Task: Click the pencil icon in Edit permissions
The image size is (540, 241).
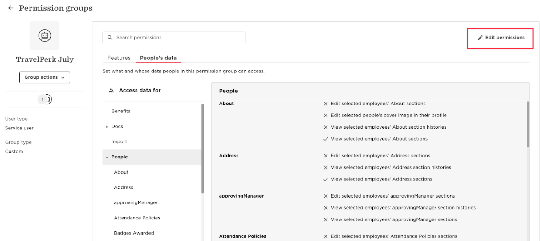Action: tap(480, 38)
